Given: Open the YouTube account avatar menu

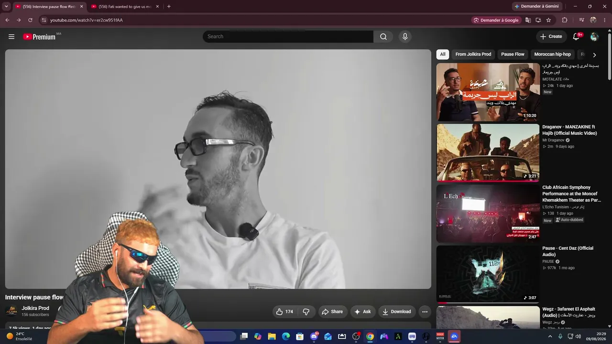Looking at the screenshot, I should pyautogui.click(x=594, y=37).
